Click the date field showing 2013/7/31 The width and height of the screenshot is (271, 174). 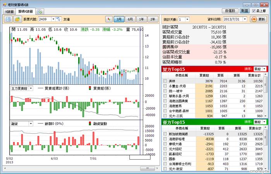point(233,19)
